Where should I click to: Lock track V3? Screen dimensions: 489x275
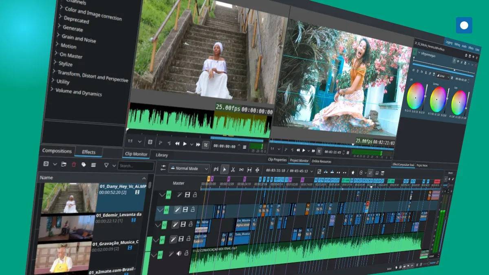[x=193, y=210]
